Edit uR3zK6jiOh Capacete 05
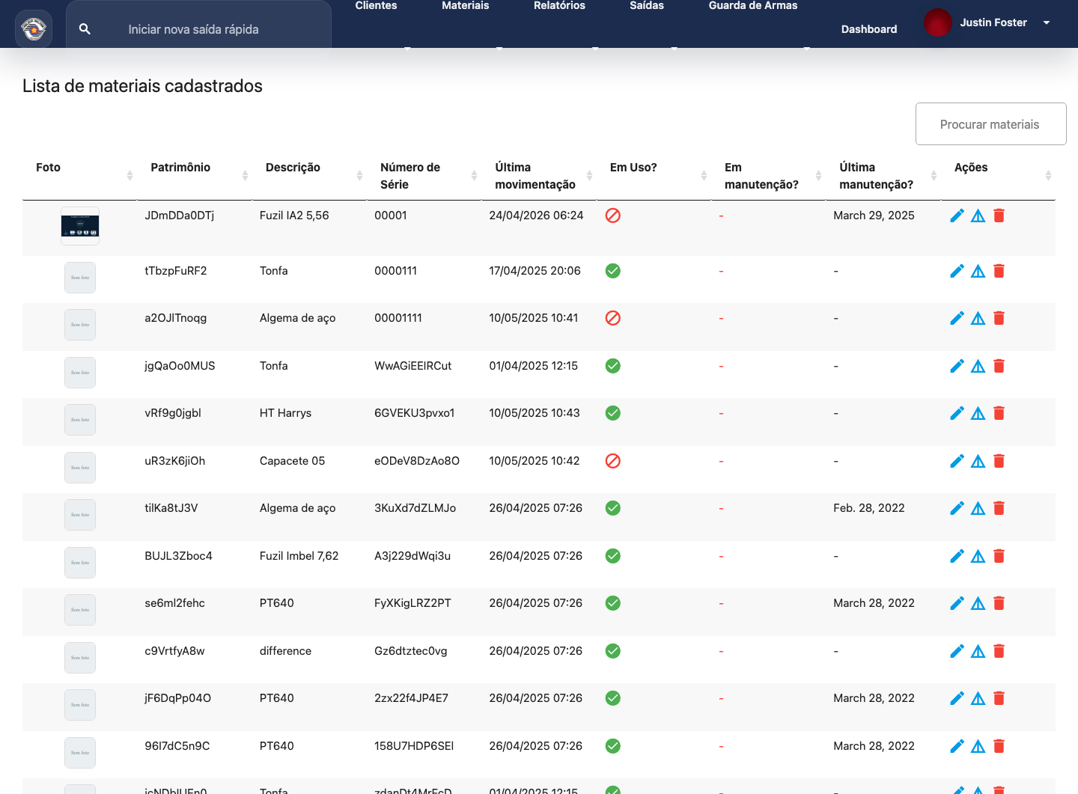Image resolution: width=1078 pixels, height=794 pixels. [957, 461]
